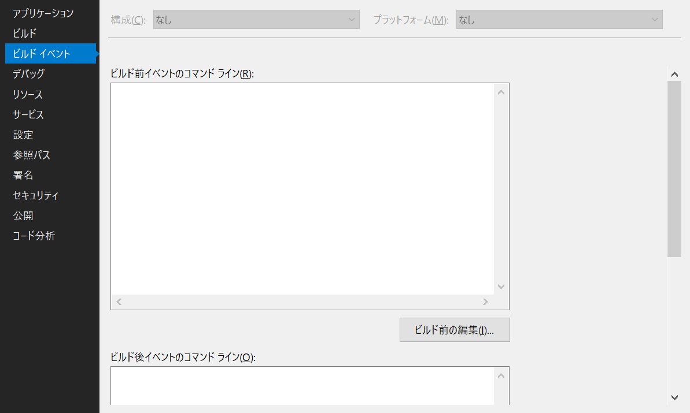The image size is (690, 413).
Task: Click the page scrollbar's down arrow
Action: click(674, 397)
